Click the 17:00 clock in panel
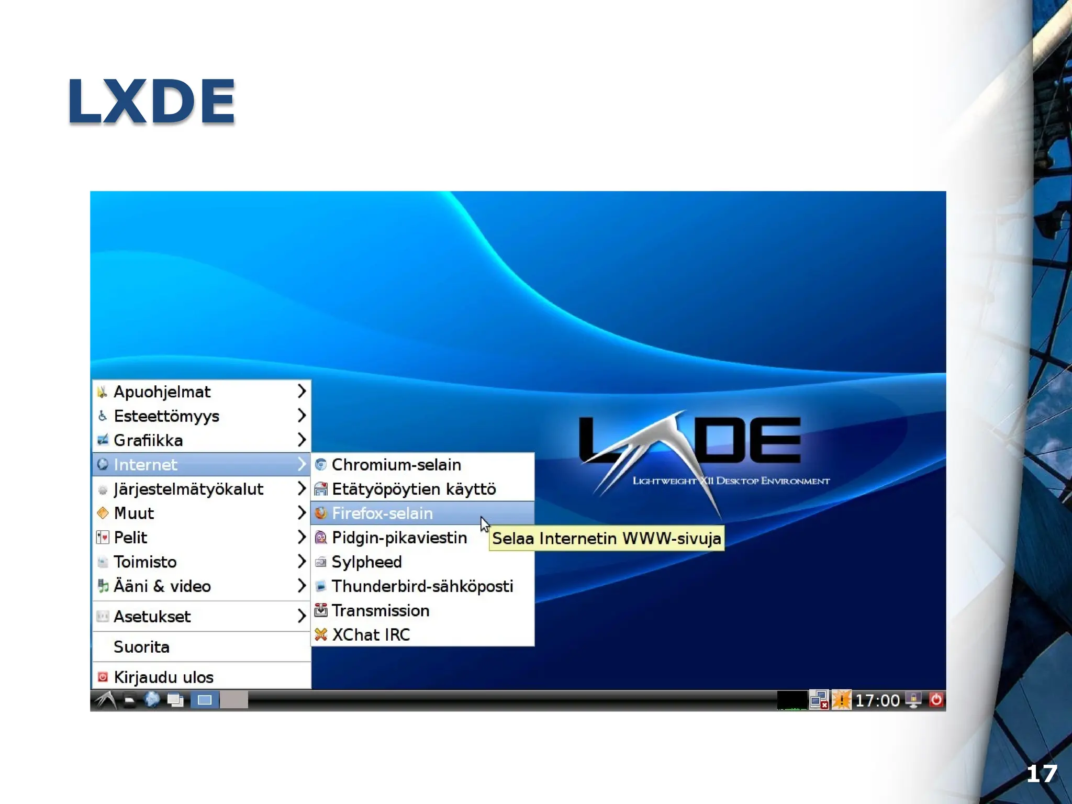The width and height of the screenshot is (1072, 804). click(877, 700)
